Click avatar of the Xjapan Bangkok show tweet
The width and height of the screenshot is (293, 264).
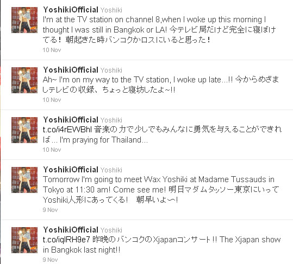24,240
